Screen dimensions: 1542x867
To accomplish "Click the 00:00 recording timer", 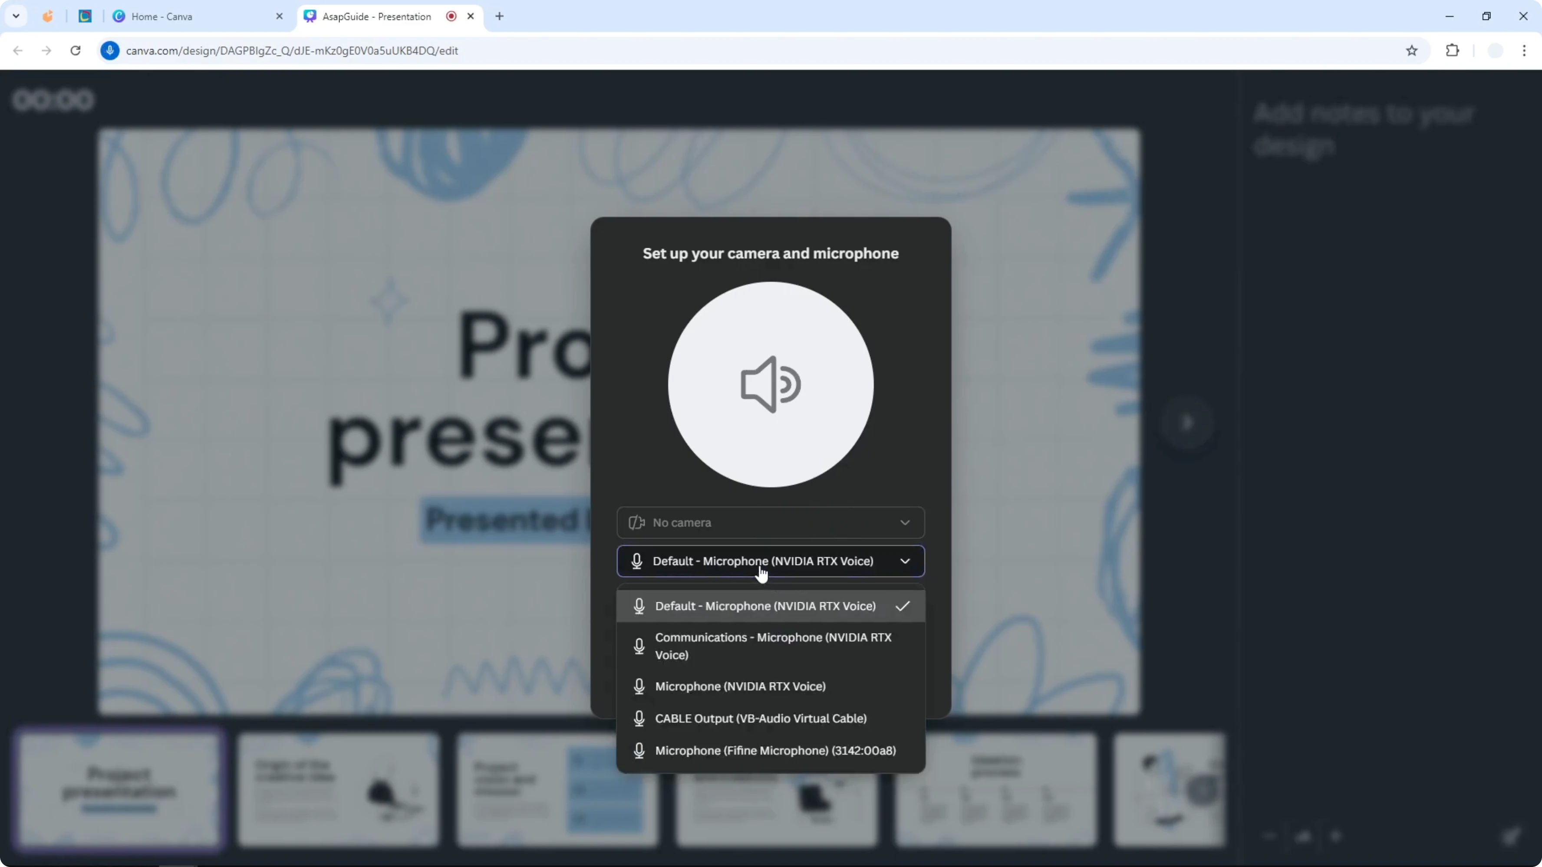I will [53, 100].
